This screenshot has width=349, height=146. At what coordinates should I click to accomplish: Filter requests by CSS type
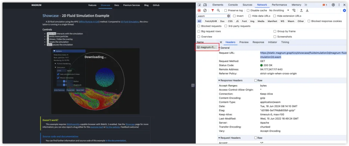(230, 21)
